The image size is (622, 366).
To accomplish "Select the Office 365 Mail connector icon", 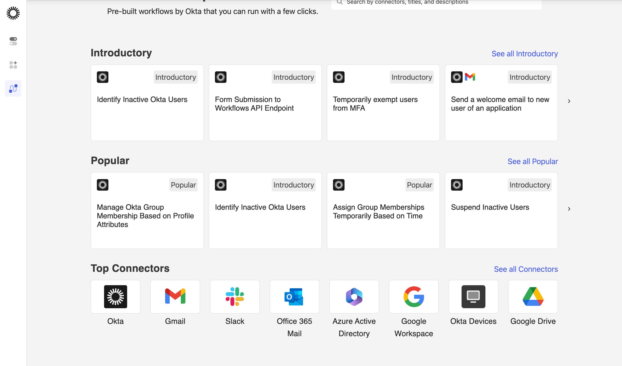I will pyautogui.click(x=294, y=297).
